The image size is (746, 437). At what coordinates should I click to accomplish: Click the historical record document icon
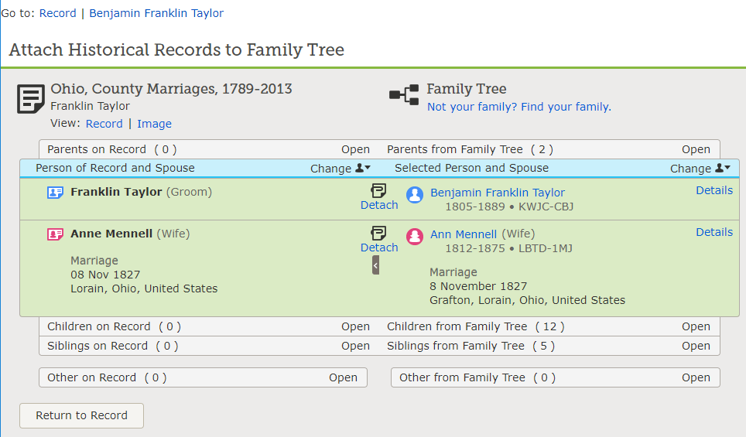click(x=30, y=99)
